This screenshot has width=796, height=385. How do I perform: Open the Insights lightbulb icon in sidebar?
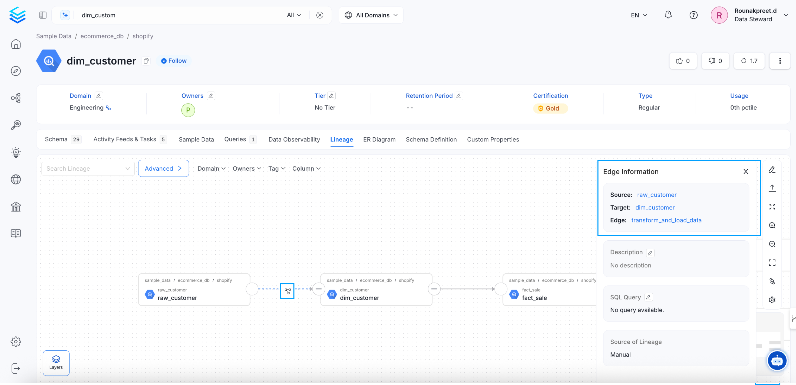pyautogui.click(x=16, y=152)
